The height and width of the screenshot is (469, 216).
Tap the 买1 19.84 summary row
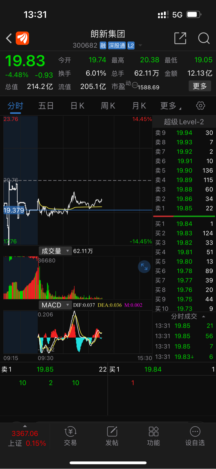(162, 369)
